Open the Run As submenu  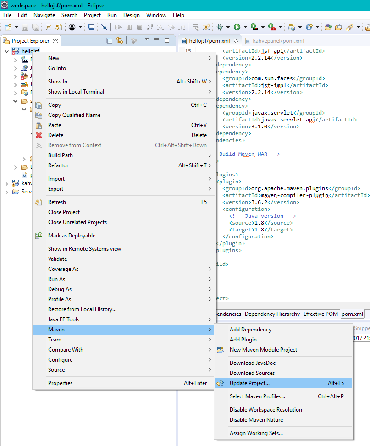pos(123,279)
